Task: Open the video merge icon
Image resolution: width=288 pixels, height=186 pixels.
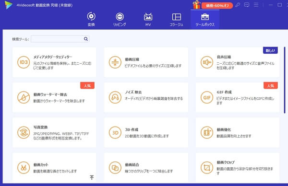Action: (x=115, y=167)
